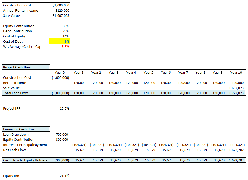Click the 300,000 Equity Contribution financing cell
Viewport: 248px width, 180px height.
pyautogui.click(x=62, y=139)
